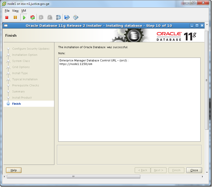This screenshot has width=212, height=187.
Task: Revert to the previous VM snapshot
Action: coord(50,17)
